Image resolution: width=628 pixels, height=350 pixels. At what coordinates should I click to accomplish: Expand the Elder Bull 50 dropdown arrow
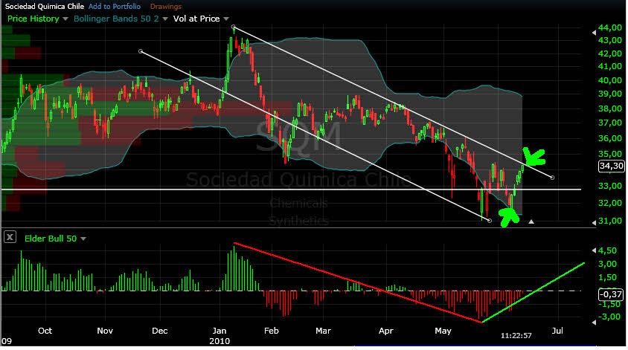click(x=83, y=239)
